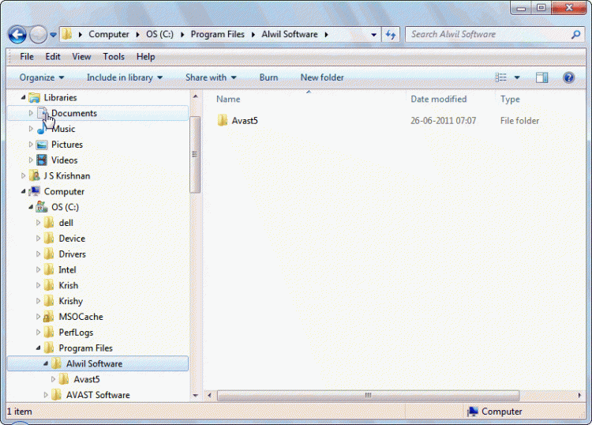592x425 pixels.
Task: Select Computer in address breadcrumb
Action: (109, 35)
